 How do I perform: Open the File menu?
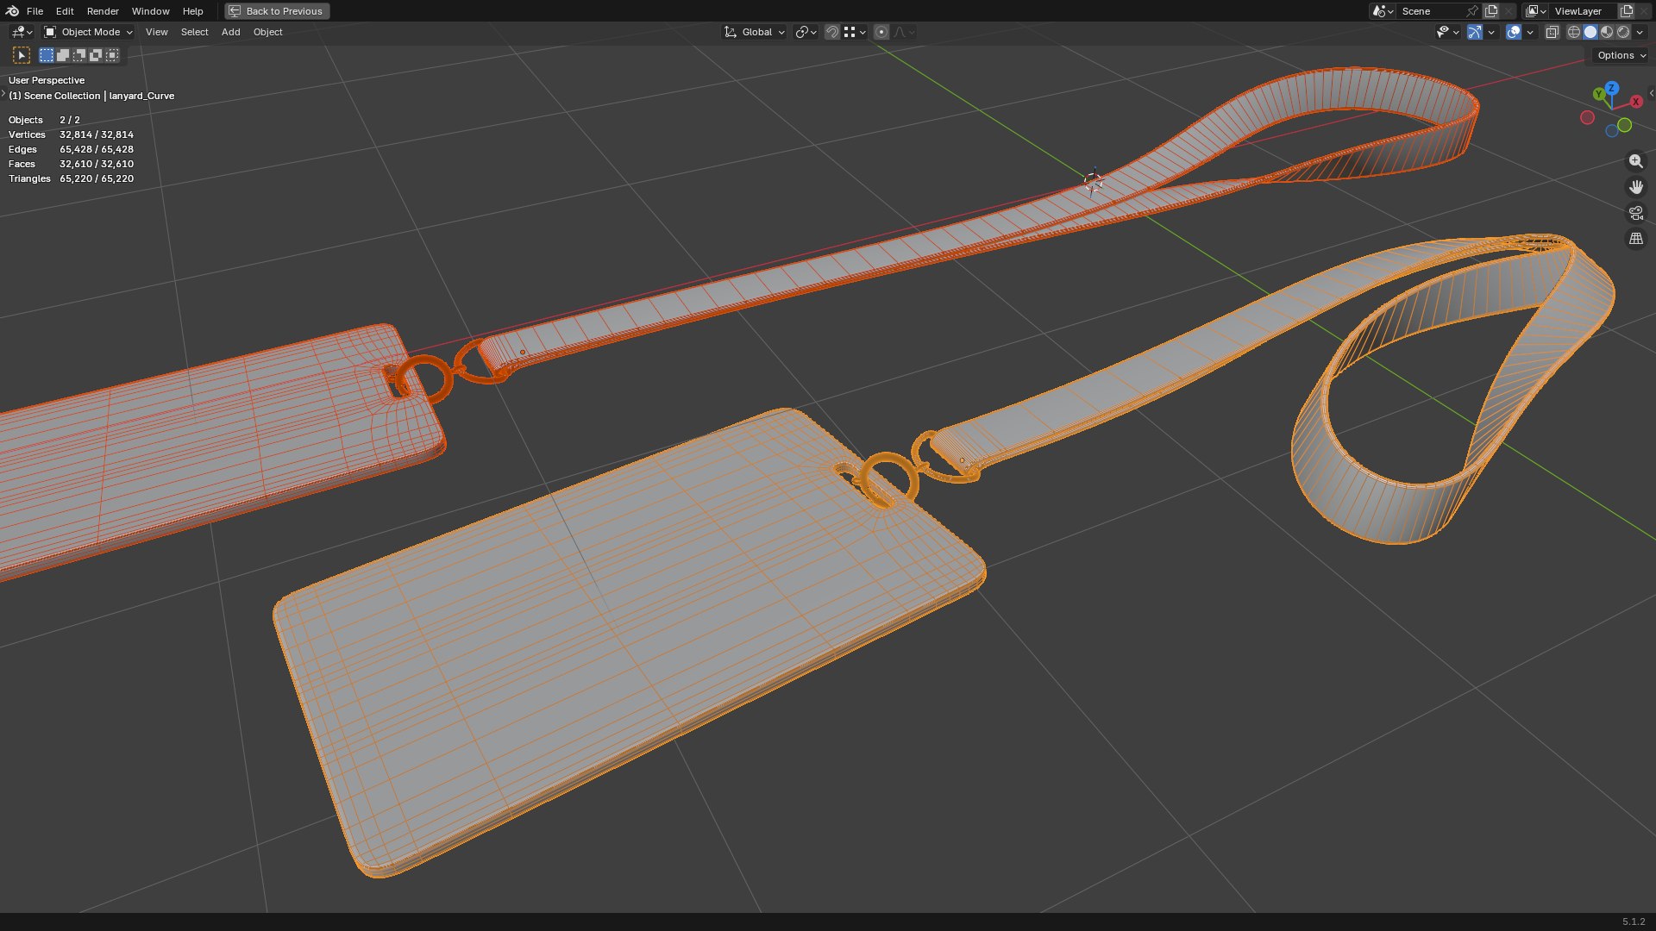(34, 11)
